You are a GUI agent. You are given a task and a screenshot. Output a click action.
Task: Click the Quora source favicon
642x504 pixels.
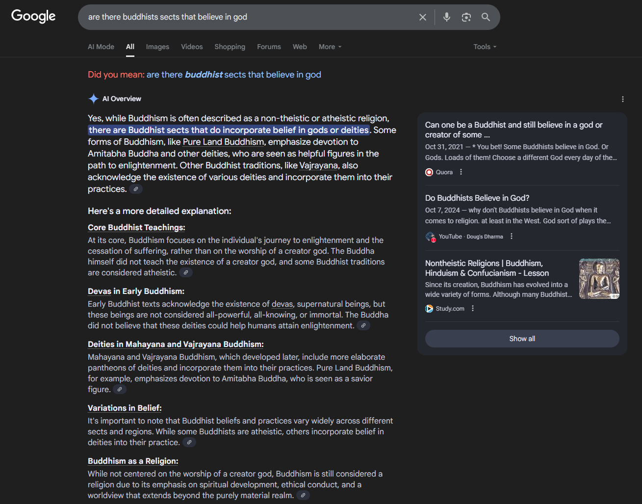[x=429, y=172]
